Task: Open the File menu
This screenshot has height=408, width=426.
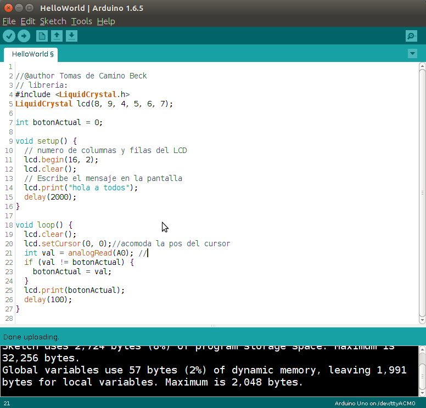Action: (x=9, y=21)
